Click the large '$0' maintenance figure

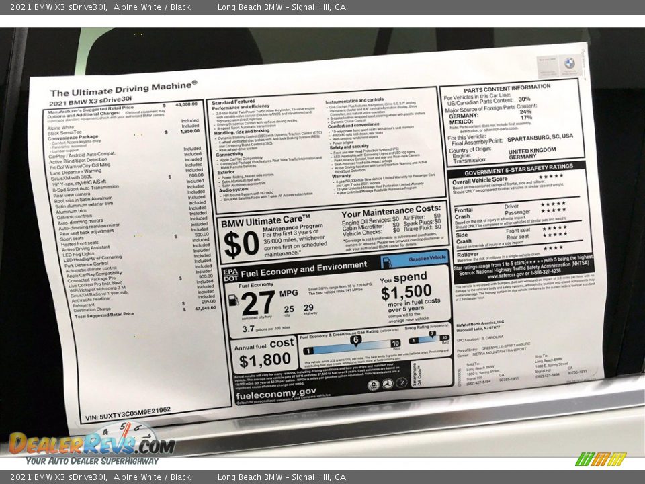click(x=242, y=245)
